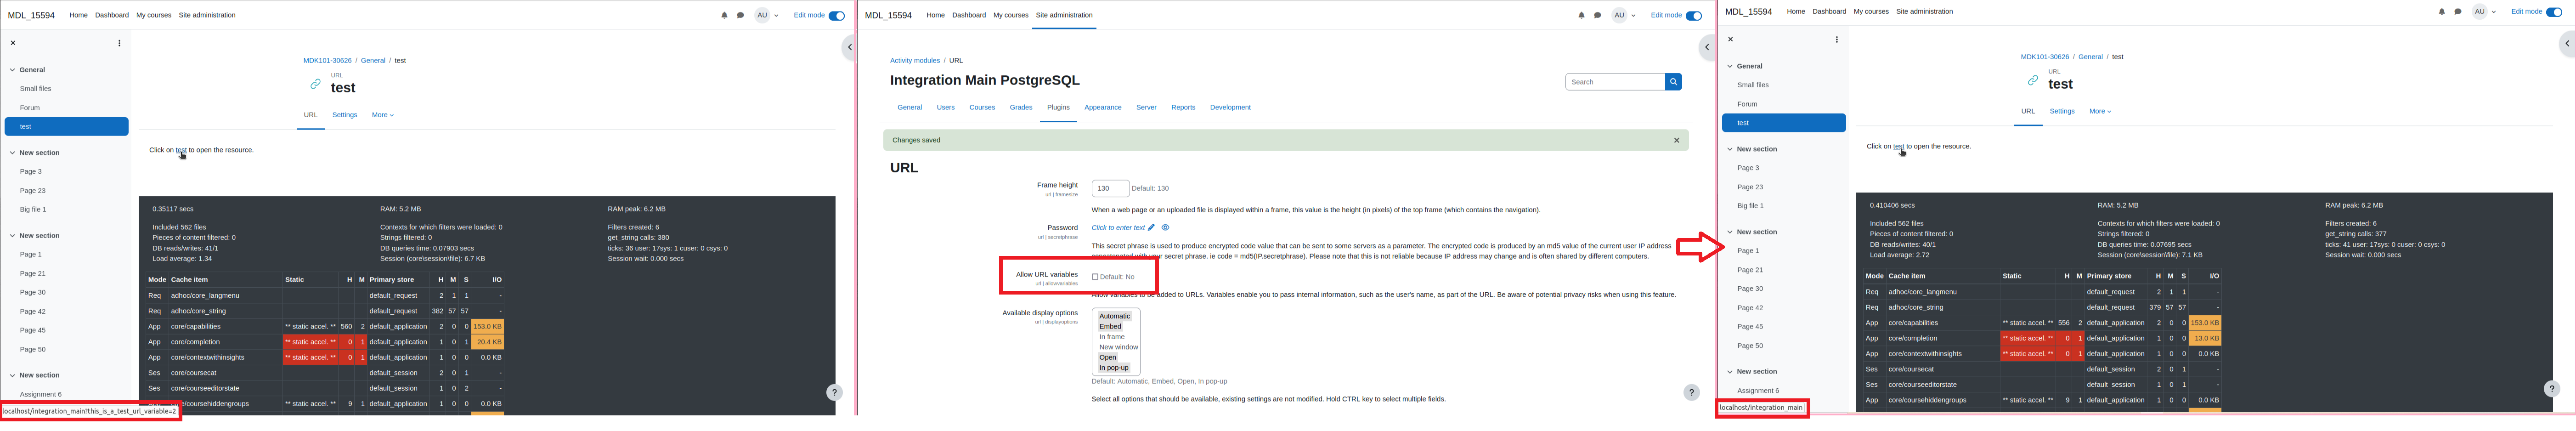Reveal password with the eye icon

(1165, 228)
